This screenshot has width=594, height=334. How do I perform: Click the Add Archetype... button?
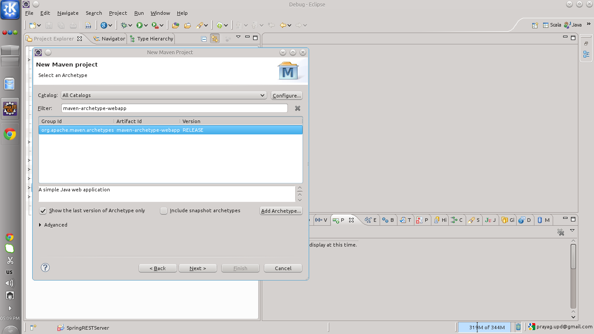(x=281, y=210)
